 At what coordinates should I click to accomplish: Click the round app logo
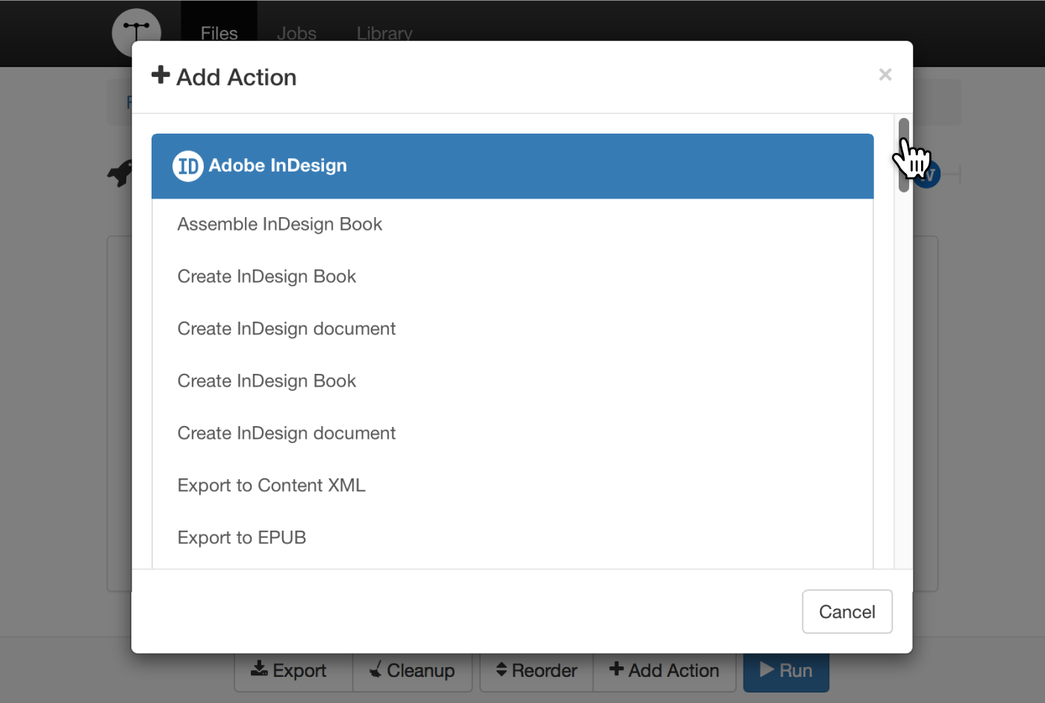click(x=137, y=33)
